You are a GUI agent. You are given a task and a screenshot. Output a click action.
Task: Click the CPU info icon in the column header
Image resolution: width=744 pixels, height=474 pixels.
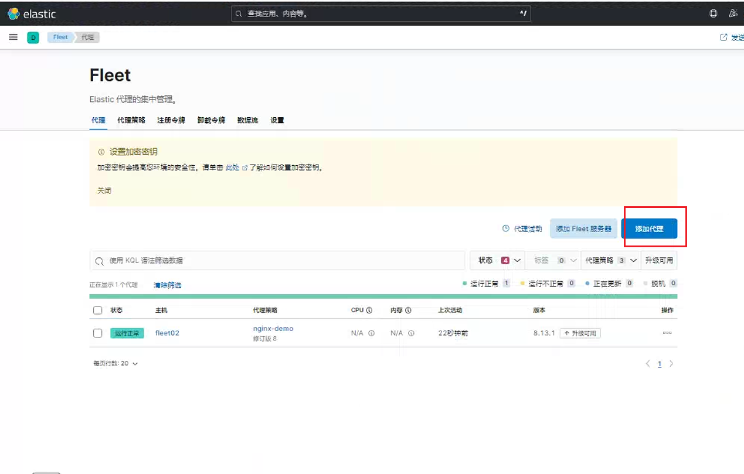(369, 310)
